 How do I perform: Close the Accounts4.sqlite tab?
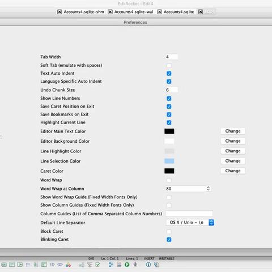159,12
